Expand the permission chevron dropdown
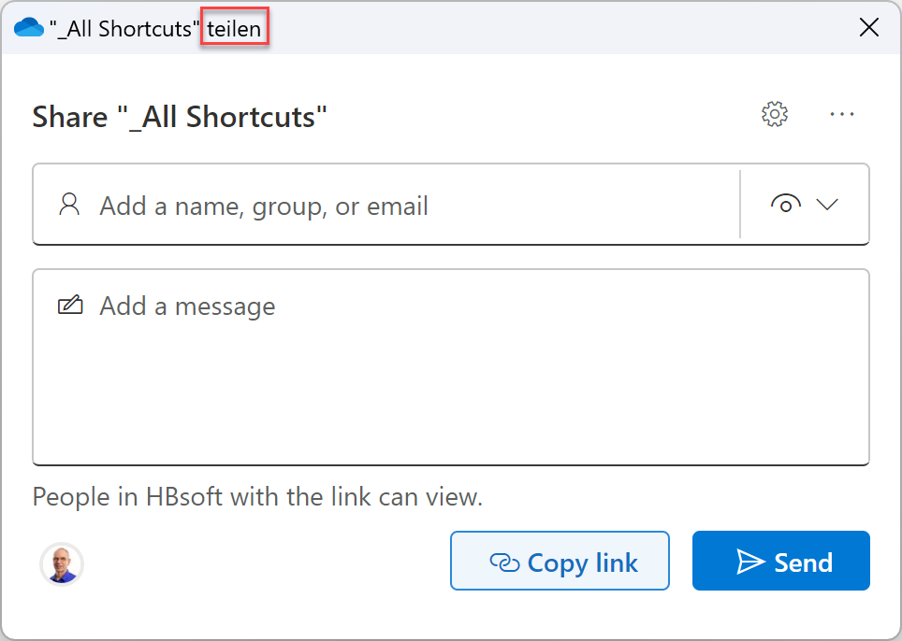Image resolution: width=902 pixels, height=641 pixels. point(827,205)
